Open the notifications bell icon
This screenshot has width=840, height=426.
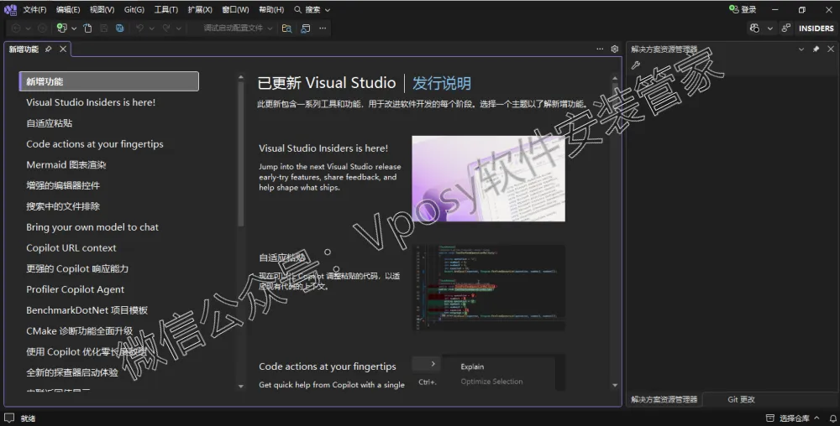(833, 418)
